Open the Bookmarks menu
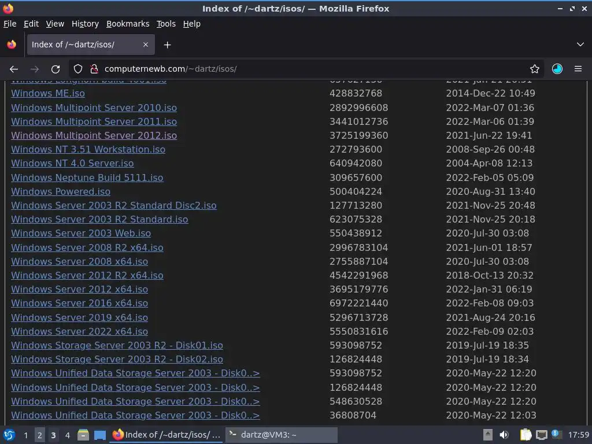Viewport: 592px width, 444px height. [128, 24]
